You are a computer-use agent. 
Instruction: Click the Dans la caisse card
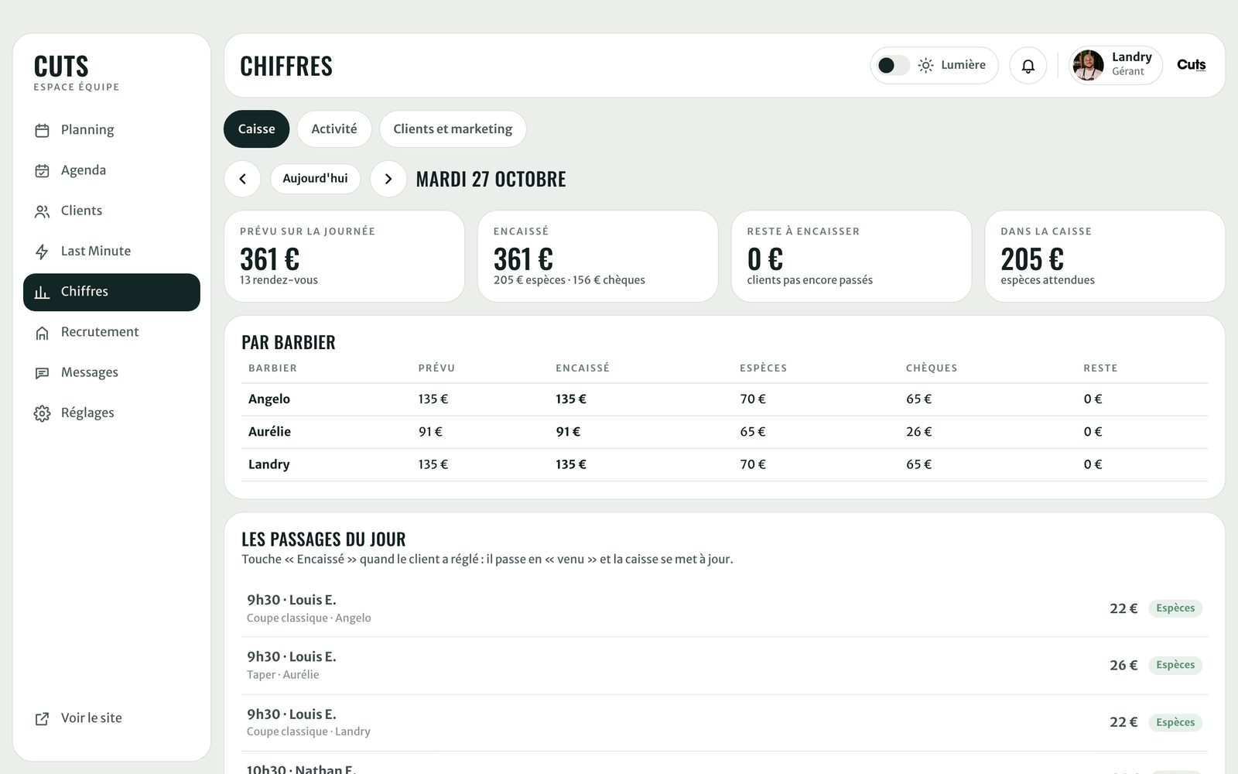[x=1105, y=256]
